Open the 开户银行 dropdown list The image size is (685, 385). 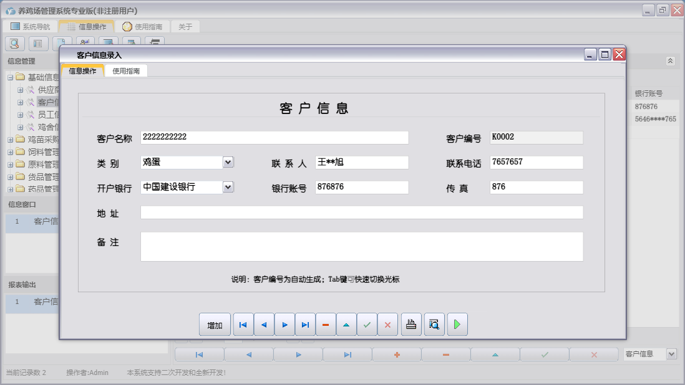coord(228,187)
